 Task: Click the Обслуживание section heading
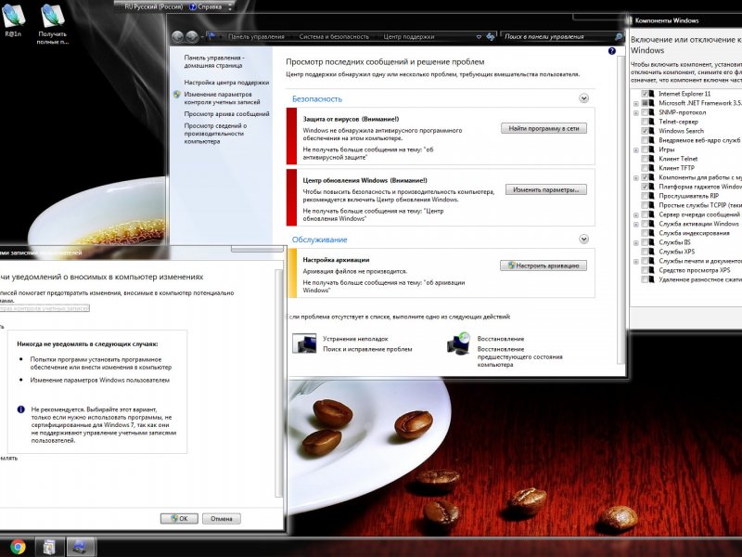click(319, 240)
